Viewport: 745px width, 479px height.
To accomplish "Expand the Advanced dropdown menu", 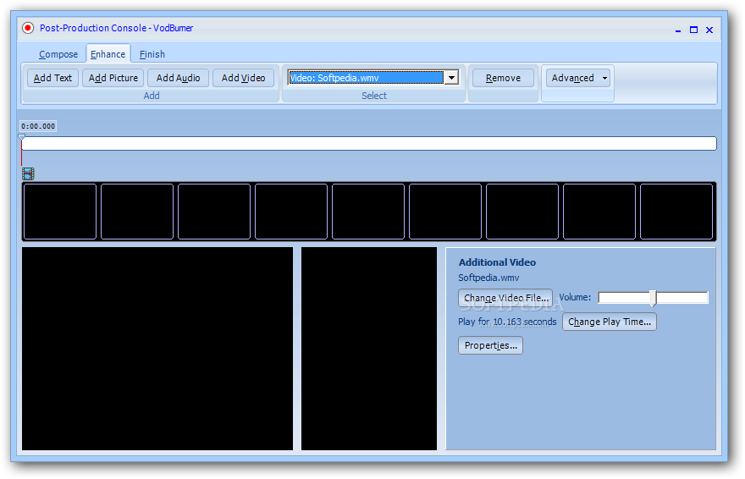I will (577, 78).
